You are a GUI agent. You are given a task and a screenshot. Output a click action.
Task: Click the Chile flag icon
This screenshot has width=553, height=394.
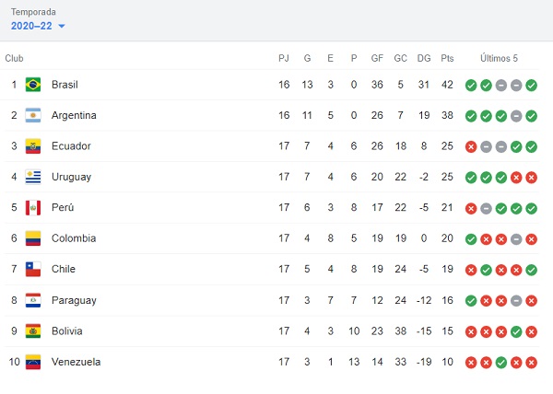coord(33,270)
